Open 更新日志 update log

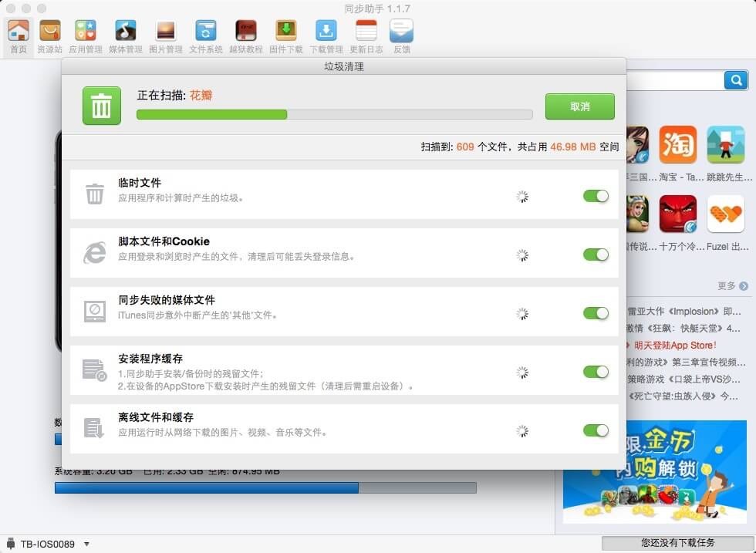[x=366, y=35]
